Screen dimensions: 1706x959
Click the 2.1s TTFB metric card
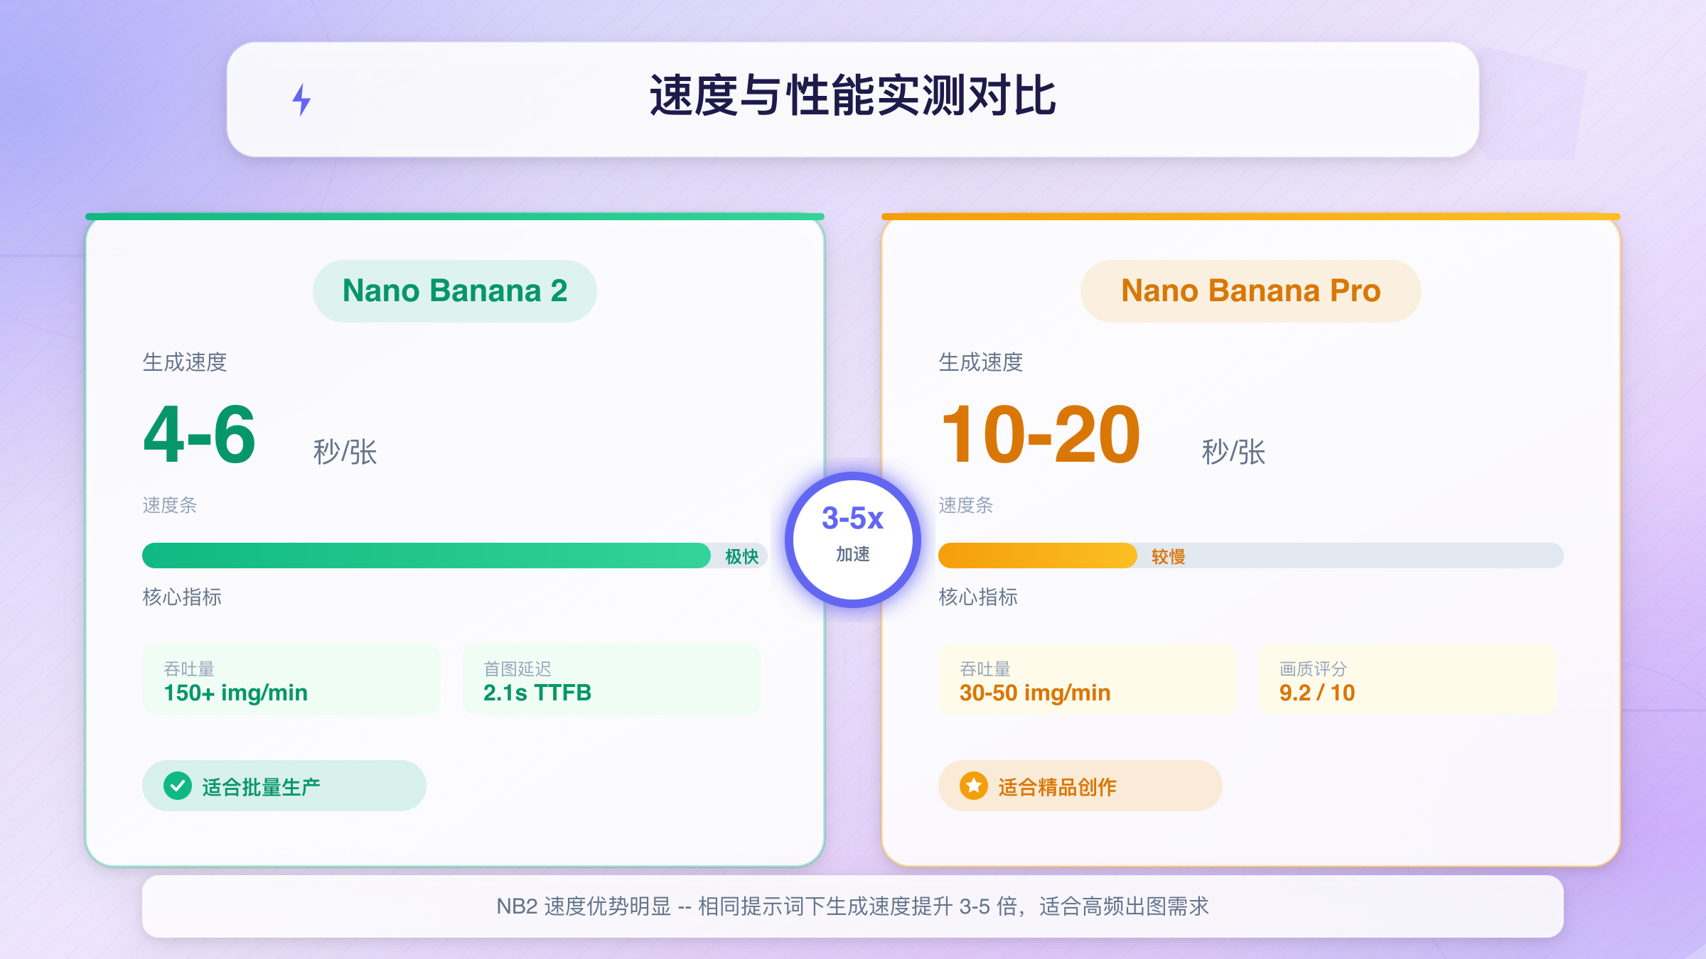[x=611, y=680]
